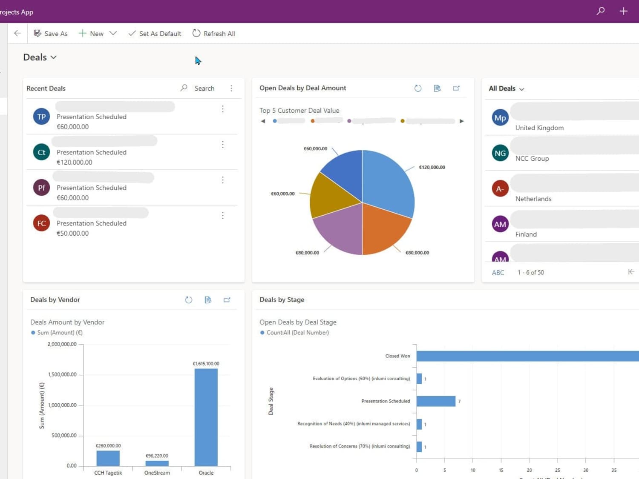
Task: Refresh the Deals by Vendor chart
Action: [189, 300]
